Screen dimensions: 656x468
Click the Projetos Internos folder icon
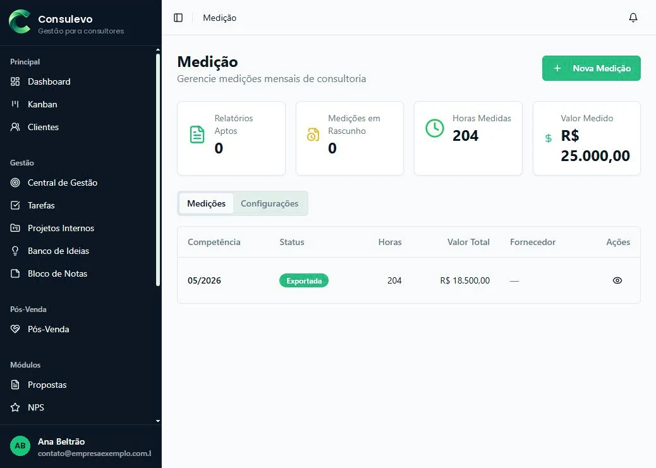coord(15,228)
